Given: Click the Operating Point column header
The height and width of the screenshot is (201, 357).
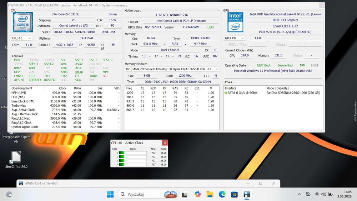Looking at the screenshot, I should point(22,88).
